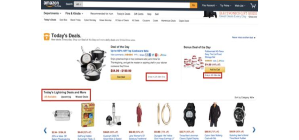Show next lightning deals with right arrow
Screen dimensions: 299x140
coord(254,130)
